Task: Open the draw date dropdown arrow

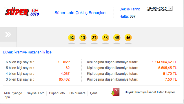Action: 170,8
